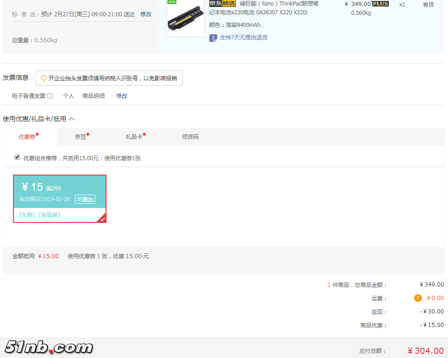The height and width of the screenshot is (358, 448).
Task: Click the 7-day return policy shield icon
Action: coord(213,38)
